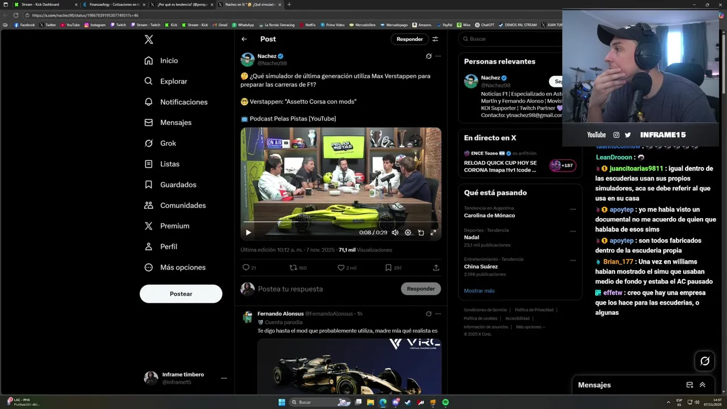Click the floating Grok button
This screenshot has width=727, height=409.
pyautogui.click(x=705, y=361)
